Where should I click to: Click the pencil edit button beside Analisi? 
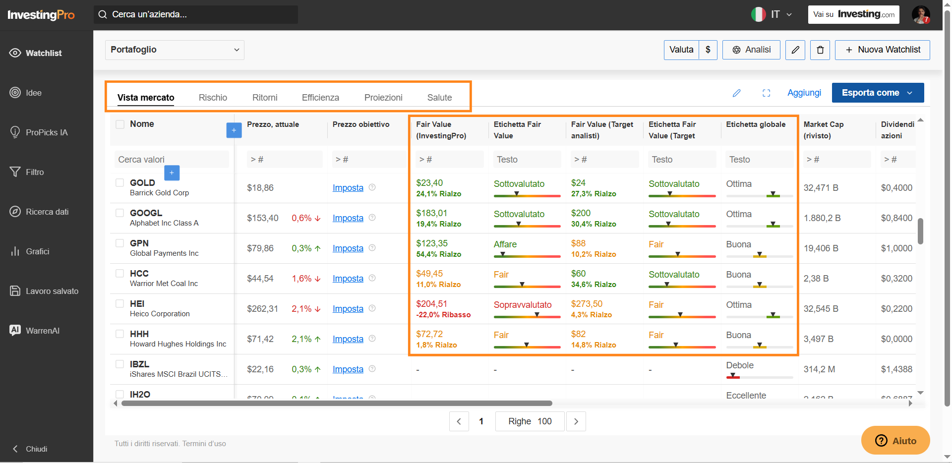point(795,50)
